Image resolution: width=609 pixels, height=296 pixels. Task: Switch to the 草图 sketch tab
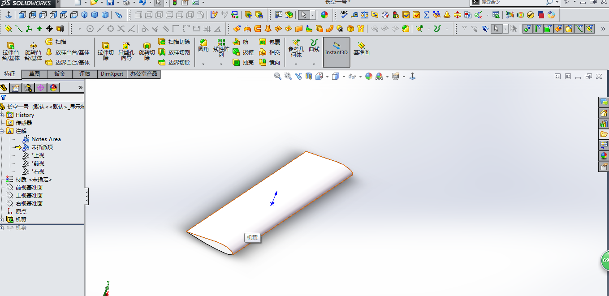coord(35,74)
